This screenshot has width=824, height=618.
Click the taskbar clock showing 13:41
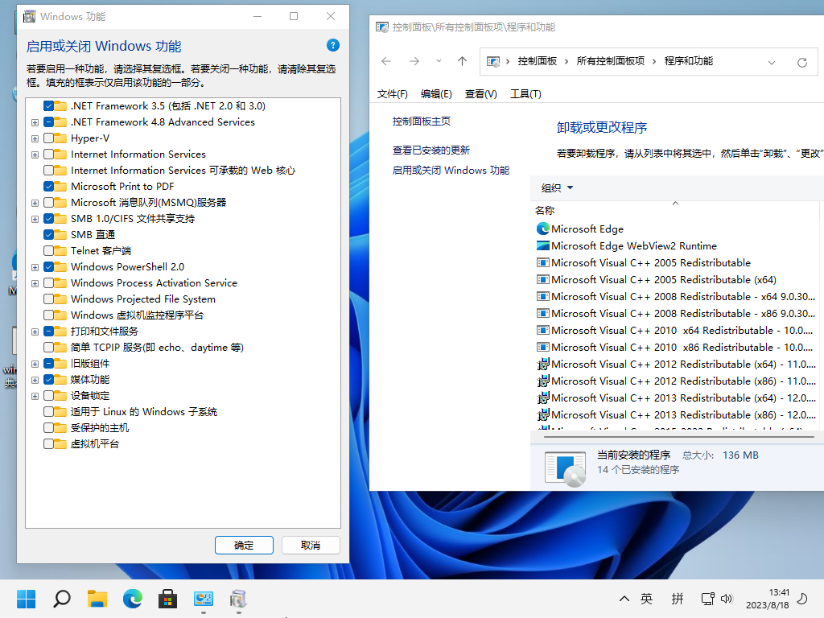(767, 599)
